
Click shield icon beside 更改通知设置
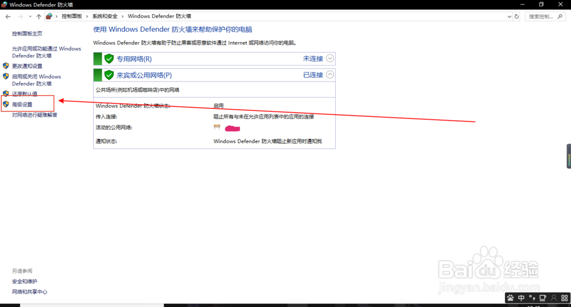pos(6,66)
